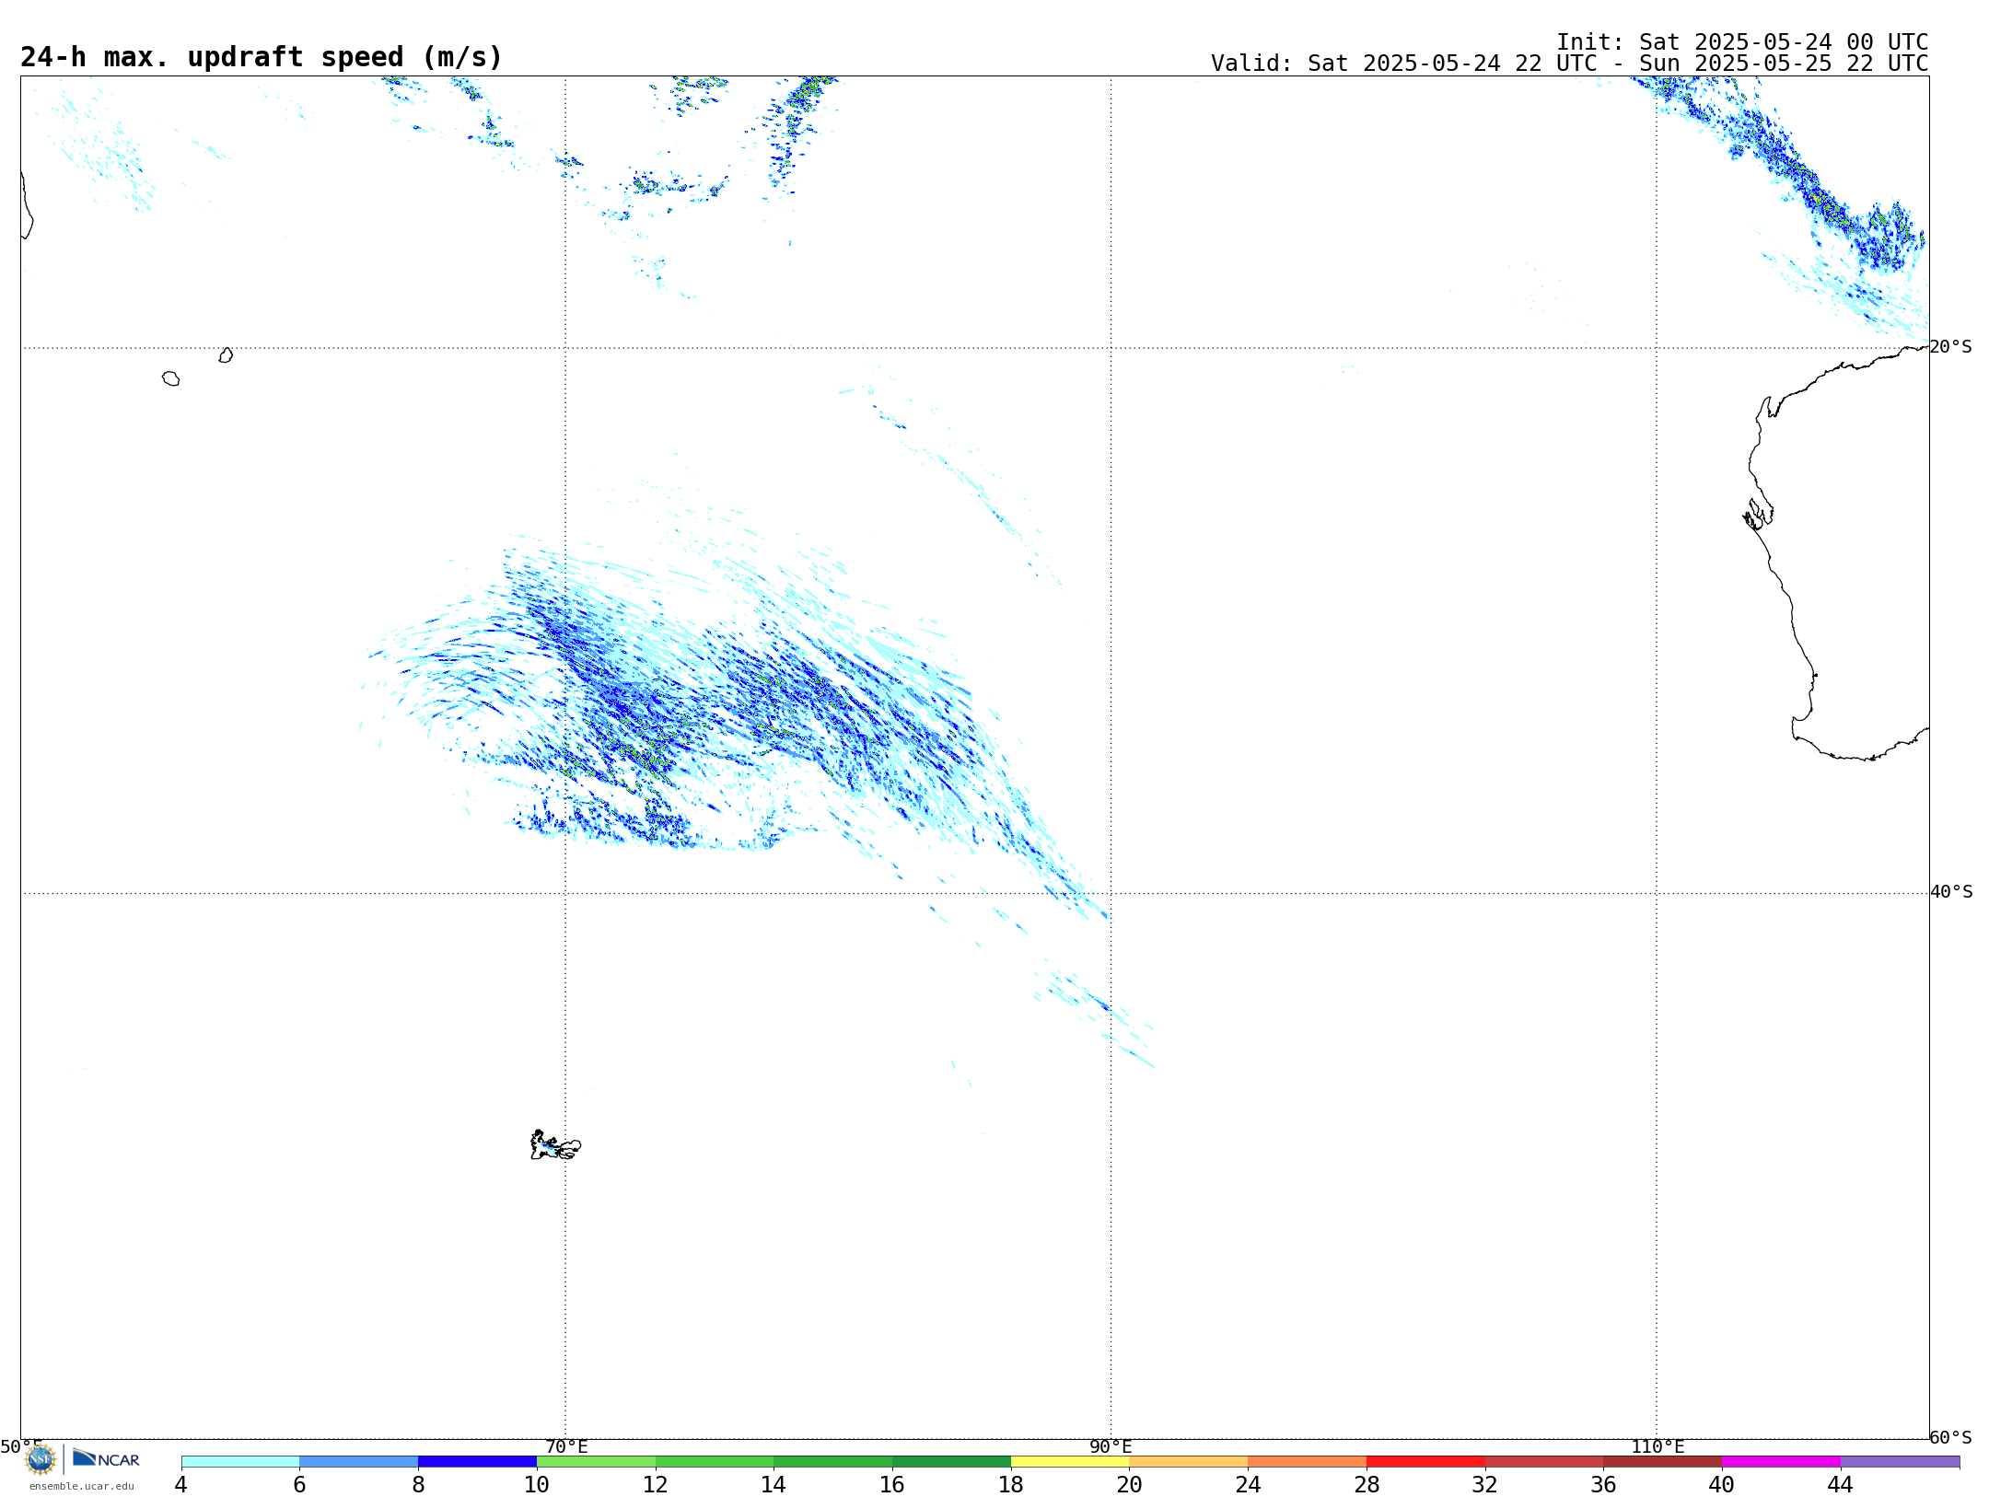Screen dimensions: 1989x1497
Task: Pick the 16–18 m/s dark green swatch
Action: (951, 1461)
